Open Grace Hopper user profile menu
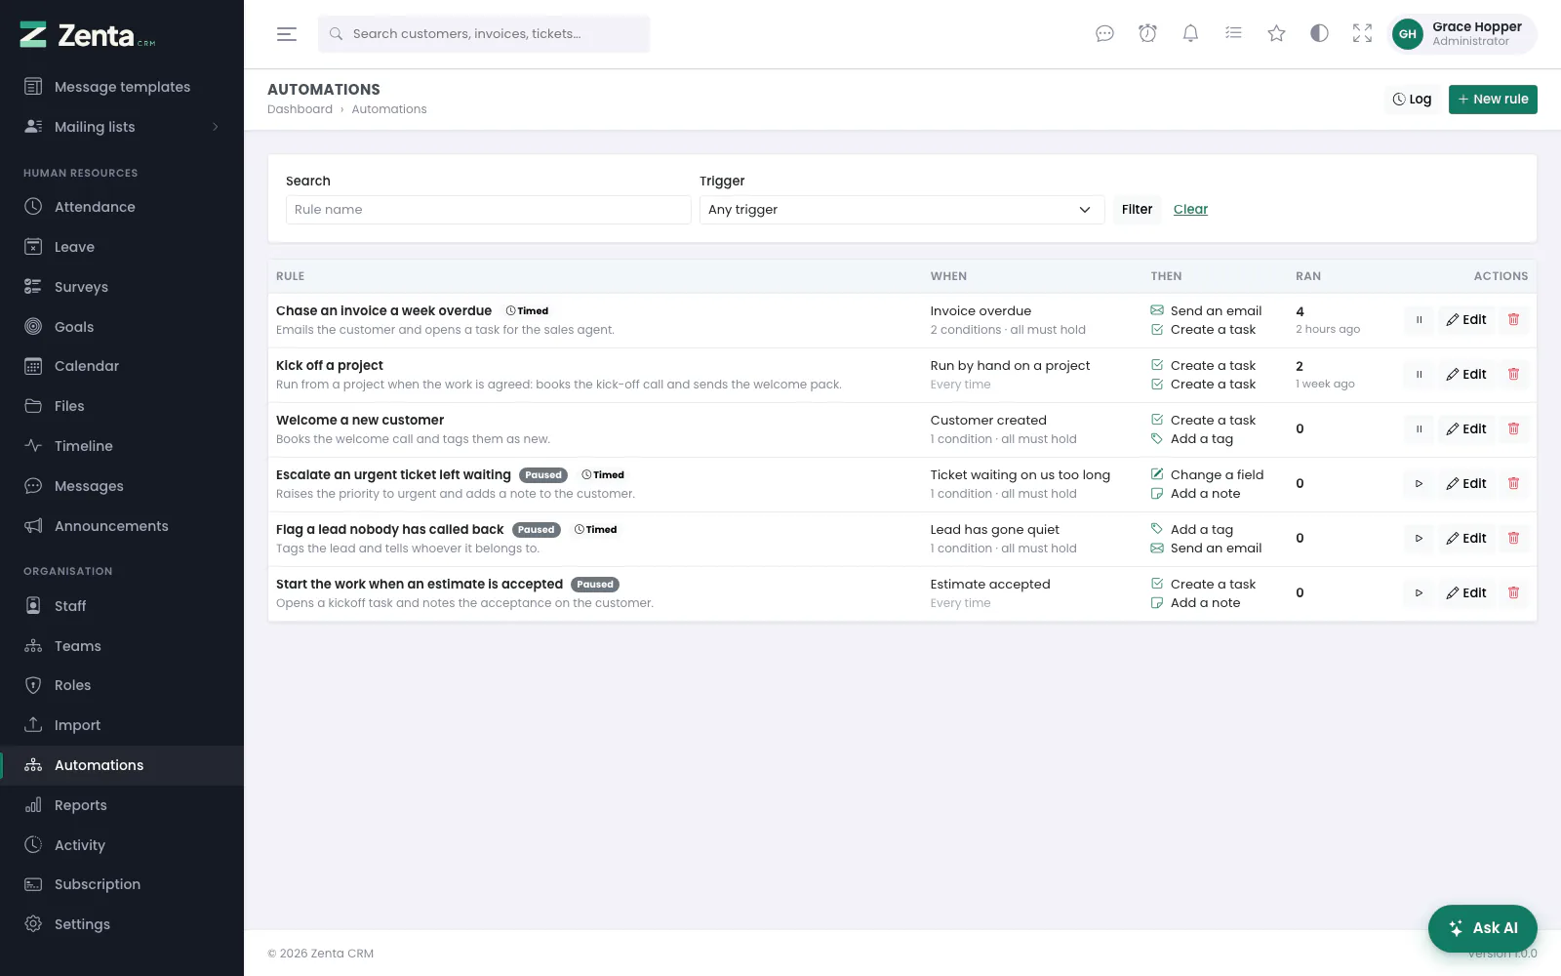This screenshot has width=1561, height=976. [1461, 34]
